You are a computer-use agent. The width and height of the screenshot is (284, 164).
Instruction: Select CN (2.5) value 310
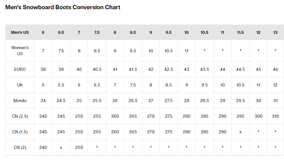[275, 116]
